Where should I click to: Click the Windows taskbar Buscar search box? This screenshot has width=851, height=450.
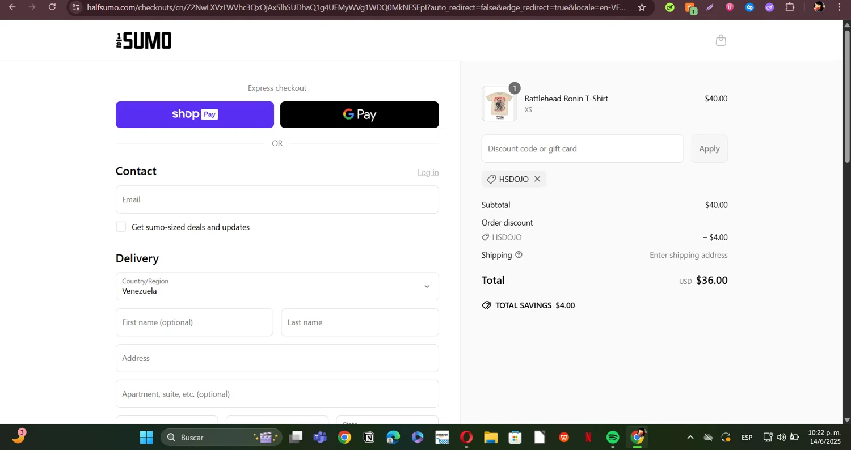[221, 438]
